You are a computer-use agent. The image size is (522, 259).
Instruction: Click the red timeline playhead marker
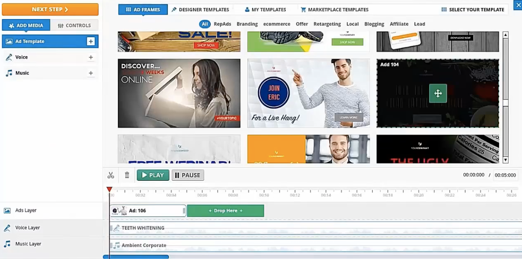pyautogui.click(x=109, y=189)
